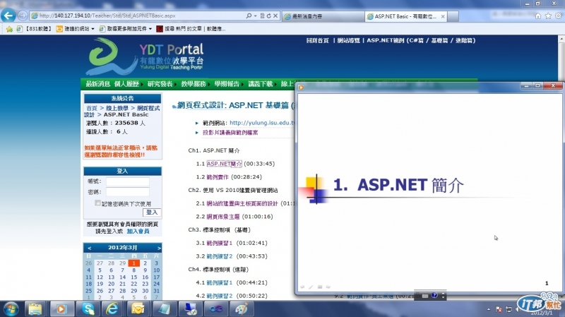Open the 回到首頁 link at the top

[x=317, y=40]
